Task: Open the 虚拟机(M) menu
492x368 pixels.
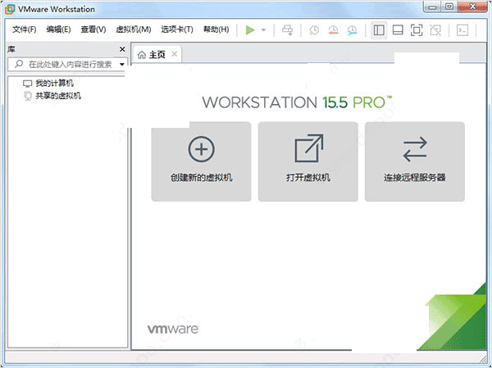Action: coord(133,30)
